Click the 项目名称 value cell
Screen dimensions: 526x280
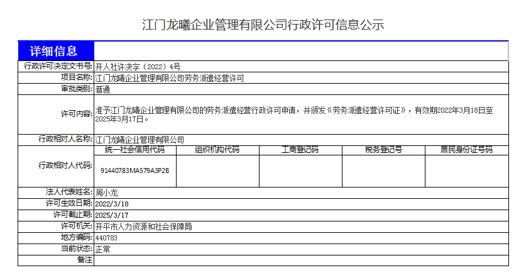pyautogui.click(x=169, y=78)
